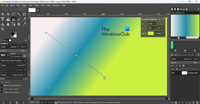
Task: Enable Instant mode (Shift) checkbox
Action: pos(2,89)
